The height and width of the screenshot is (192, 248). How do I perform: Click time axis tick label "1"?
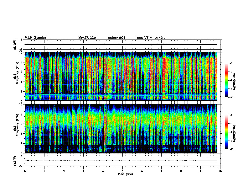pos(44,171)
